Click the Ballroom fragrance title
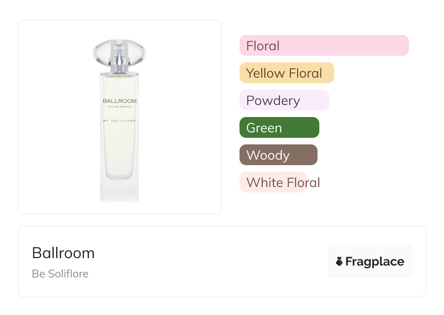Screen dimensions: 444x315 [x=63, y=253]
